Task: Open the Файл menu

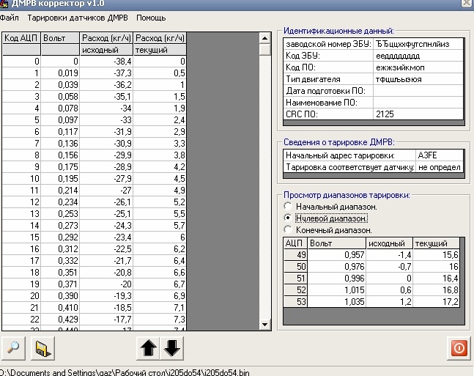Action: pyautogui.click(x=10, y=18)
